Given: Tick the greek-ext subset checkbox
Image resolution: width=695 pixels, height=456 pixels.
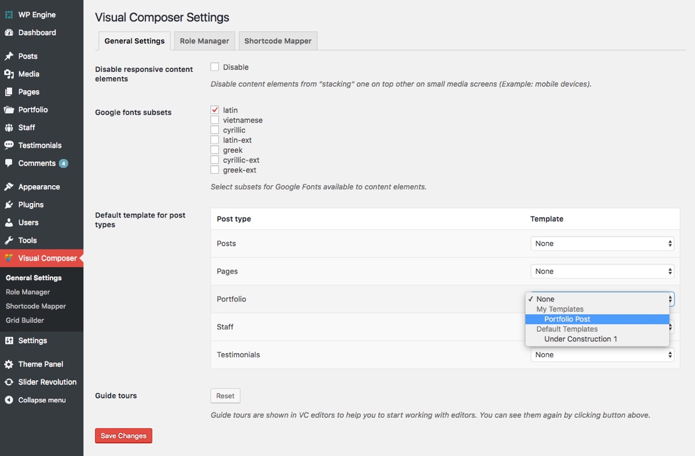Looking at the screenshot, I should coord(215,170).
